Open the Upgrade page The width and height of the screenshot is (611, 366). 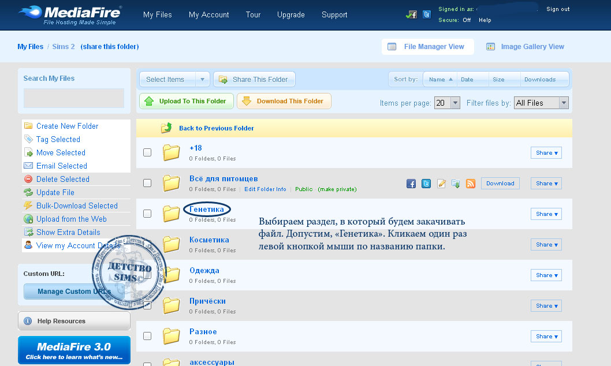tap(291, 15)
